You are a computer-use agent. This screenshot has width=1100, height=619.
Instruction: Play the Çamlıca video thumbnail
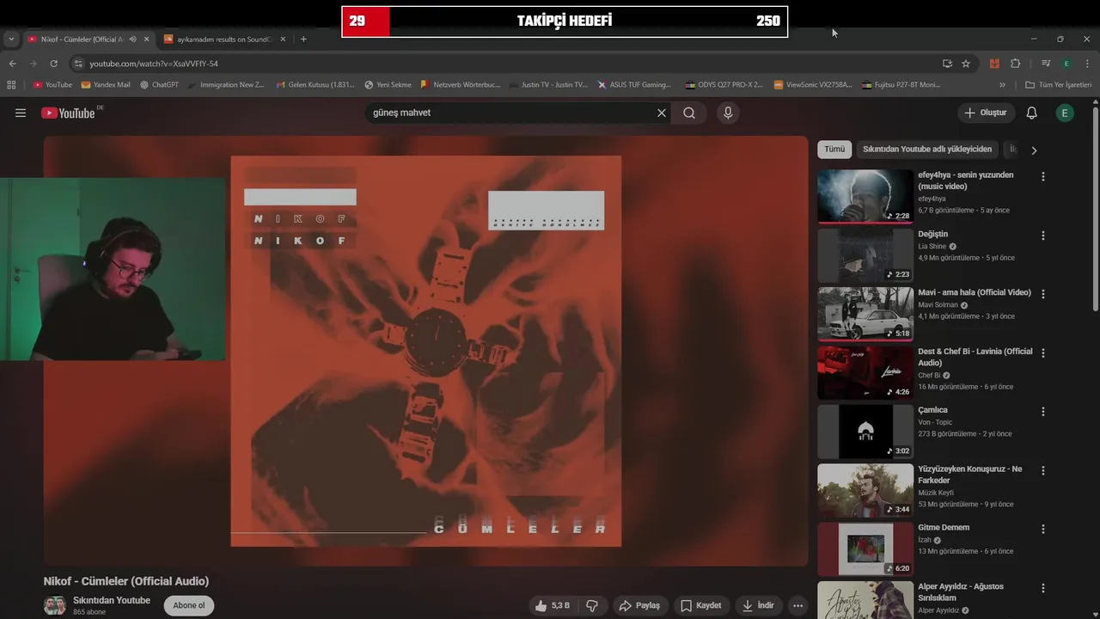[x=865, y=432]
